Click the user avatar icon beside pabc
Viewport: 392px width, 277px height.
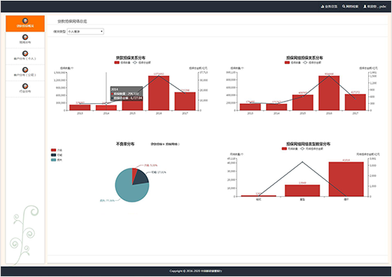pyautogui.click(x=365, y=6)
